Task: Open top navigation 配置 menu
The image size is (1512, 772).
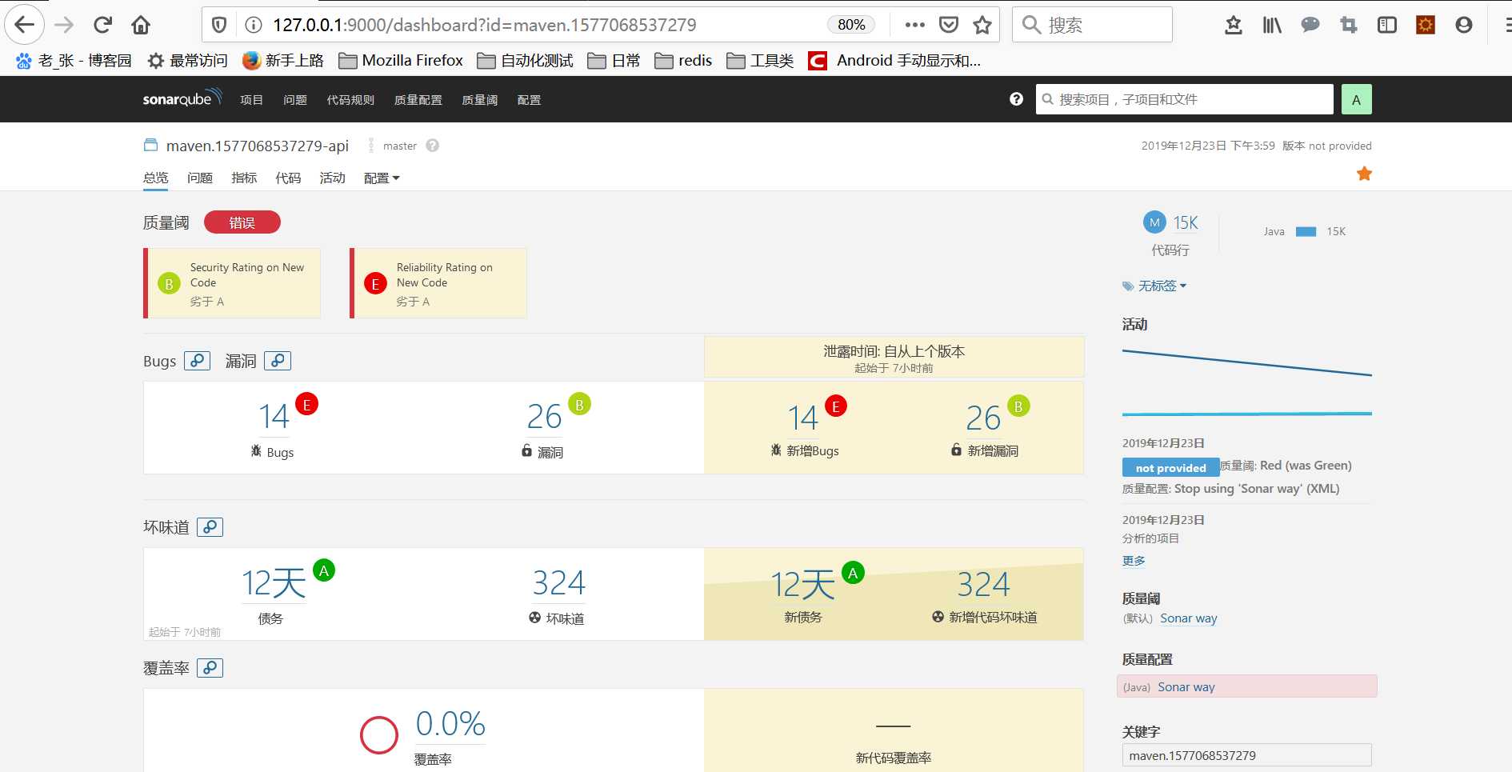Action: click(x=529, y=100)
